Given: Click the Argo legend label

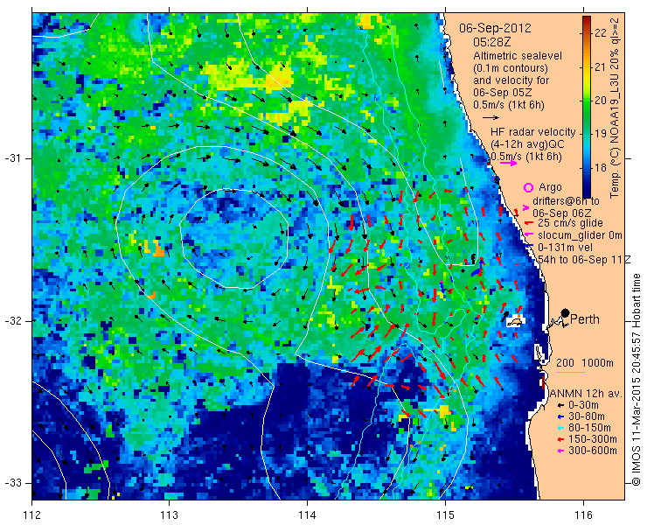Looking at the screenshot, I should (551, 187).
